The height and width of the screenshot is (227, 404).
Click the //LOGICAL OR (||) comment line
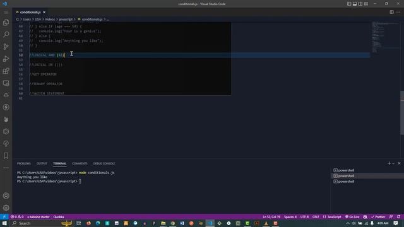tap(45, 64)
